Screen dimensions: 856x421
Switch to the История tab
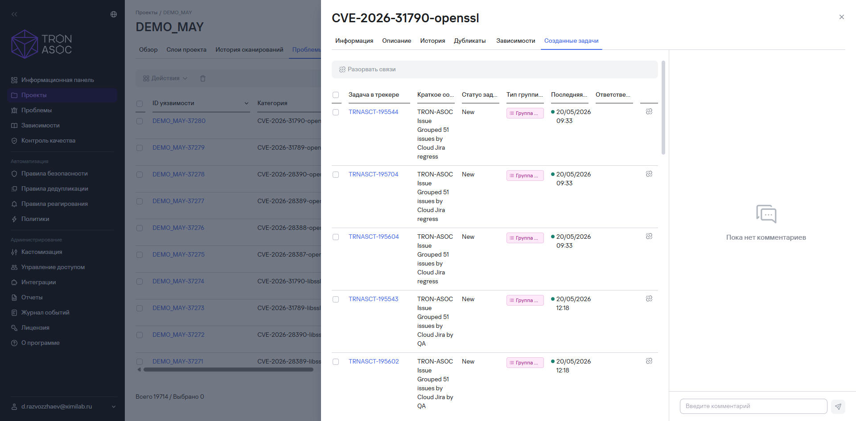coord(432,41)
